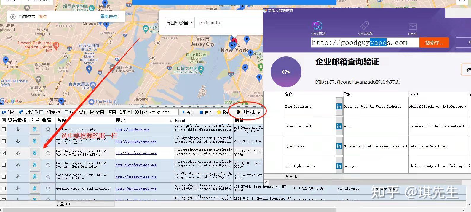This screenshot has height=212, width=471.
Task: Favorite Gorilla Vapes of East Brunswick star
Action: click(x=48, y=188)
